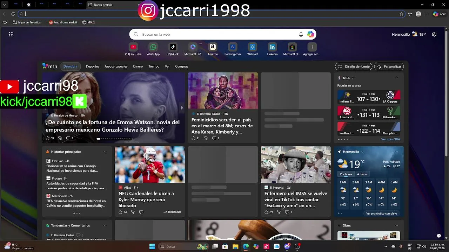This screenshot has width=449, height=252.
Task: Open the Ver más NBA link
Action: click(390, 139)
